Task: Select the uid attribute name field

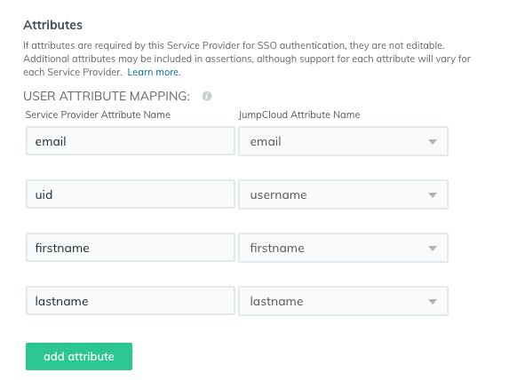Action: pyautogui.click(x=131, y=194)
